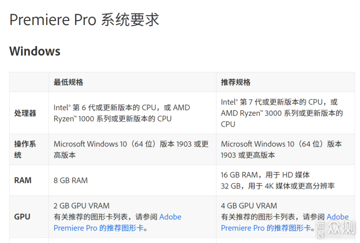360x243 pixels.
Task: Click the recommended Windows 10 version 1903 cell
Action: point(281,149)
